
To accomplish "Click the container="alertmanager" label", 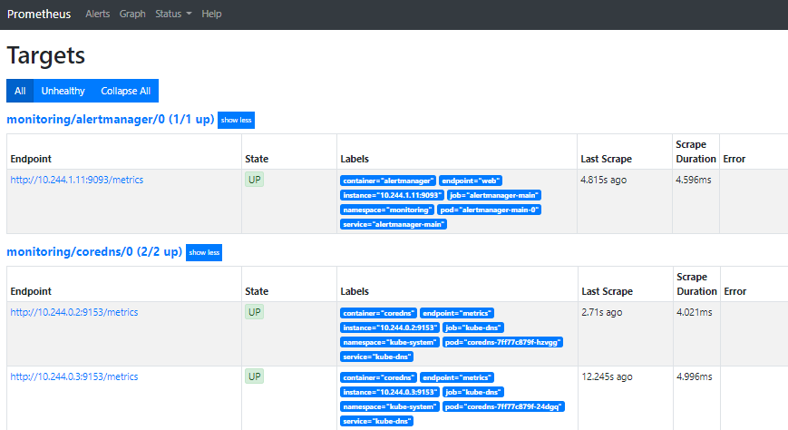I will point(388,181).
